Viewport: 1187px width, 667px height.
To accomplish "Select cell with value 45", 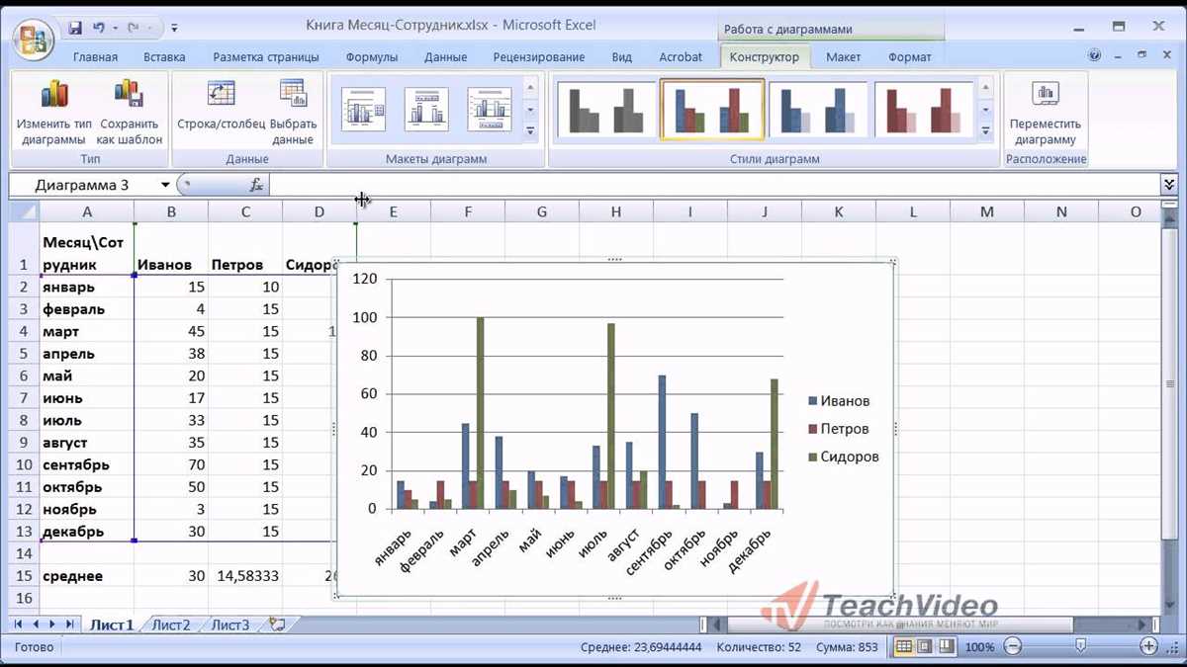I will [171, 331].
